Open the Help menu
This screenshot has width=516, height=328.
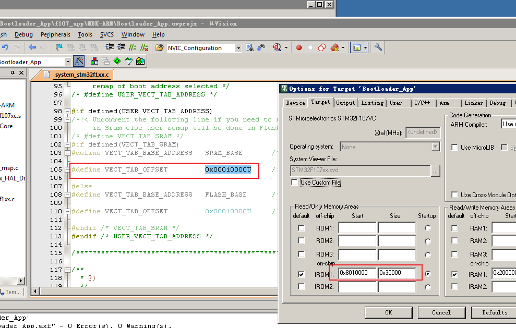[x=158, y=34]
